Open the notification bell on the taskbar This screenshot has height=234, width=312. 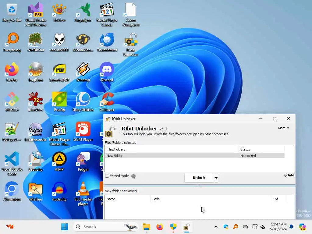pos(291,227)
